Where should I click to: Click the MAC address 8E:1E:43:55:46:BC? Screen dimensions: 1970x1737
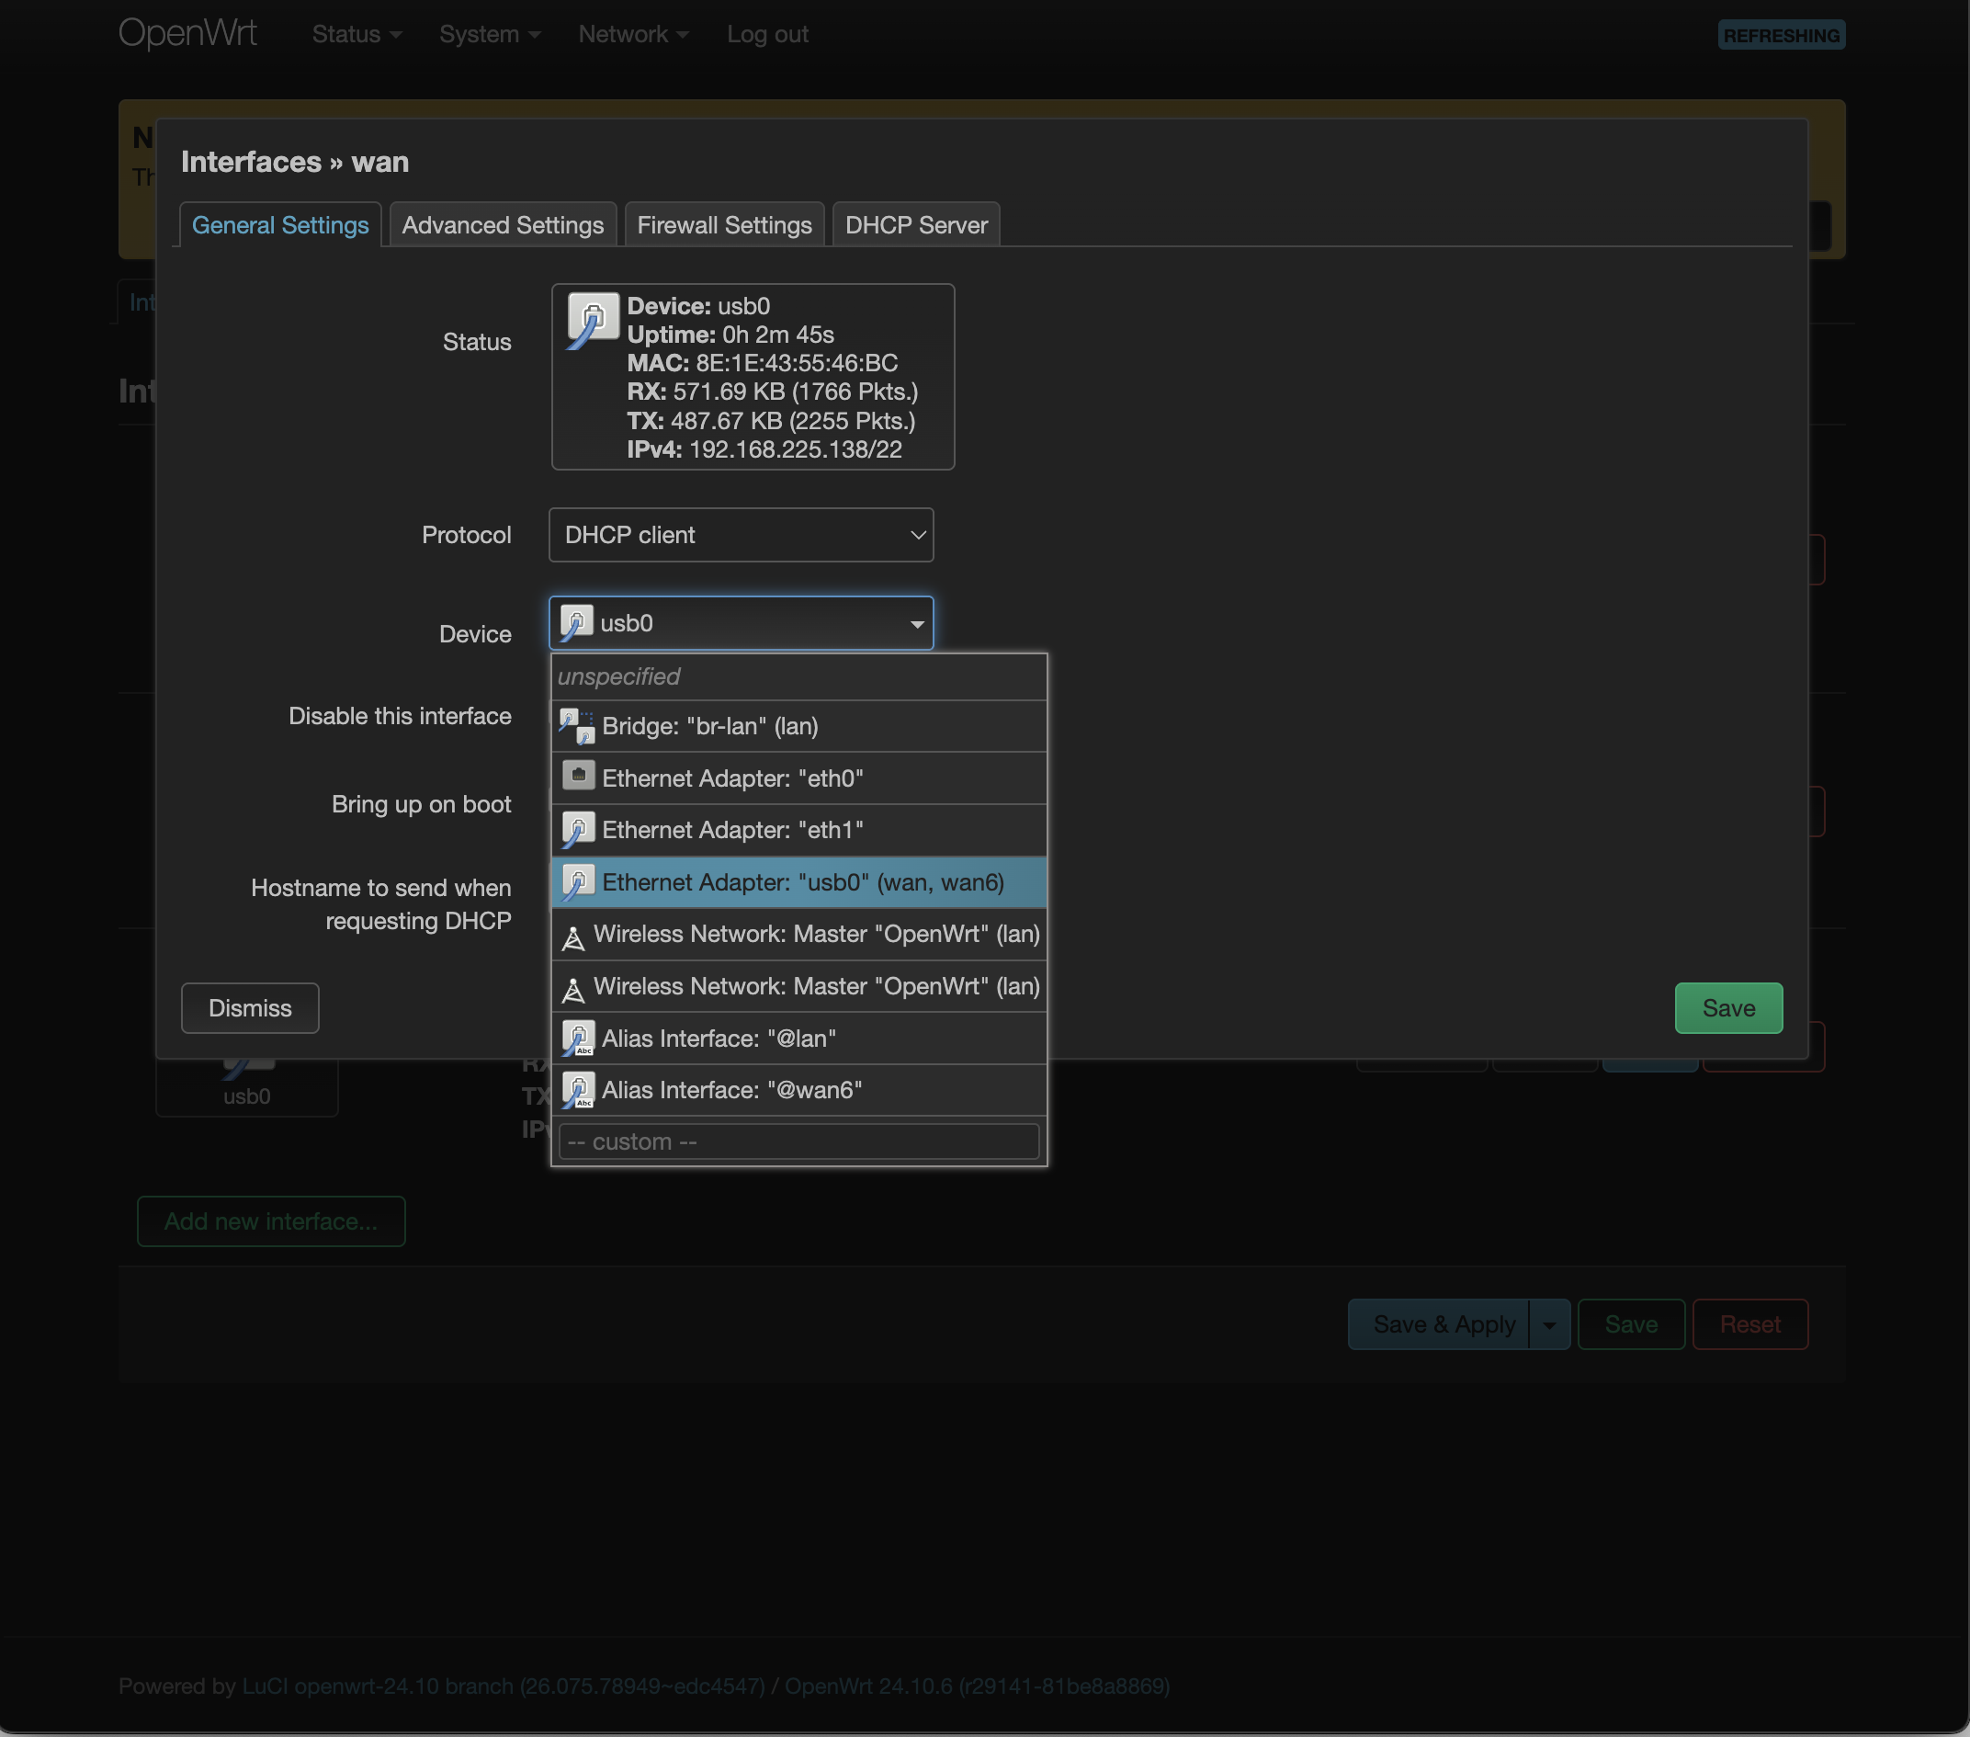(797, 363)
